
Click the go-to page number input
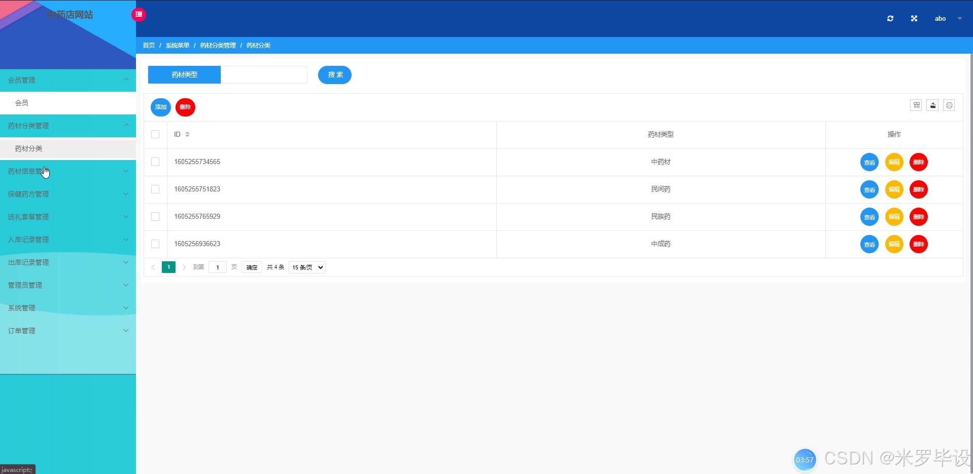click(x=218, y=267)
